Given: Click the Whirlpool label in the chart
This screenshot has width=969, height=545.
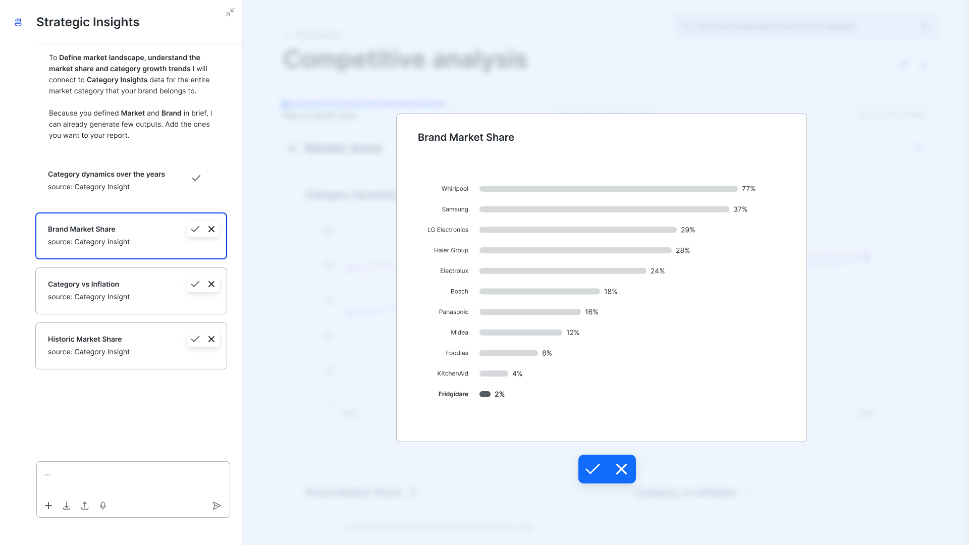Looking at the screenshot, I should click(455, 189).
